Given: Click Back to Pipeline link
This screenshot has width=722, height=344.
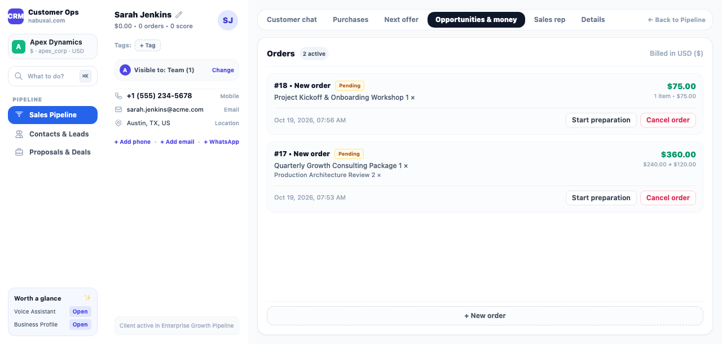Looking at the screenshot, I should pos(676,20).
